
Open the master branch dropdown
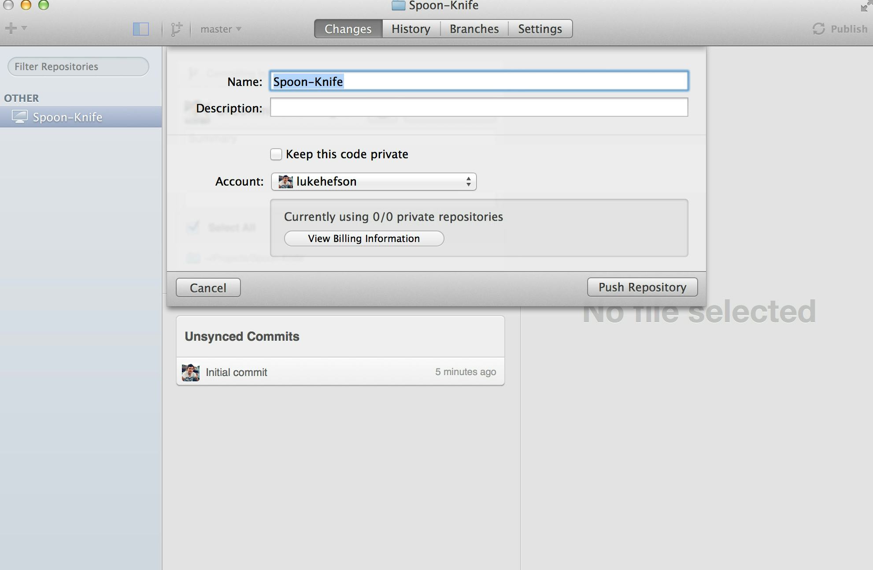pyautogui.click(x=221, y=29)
